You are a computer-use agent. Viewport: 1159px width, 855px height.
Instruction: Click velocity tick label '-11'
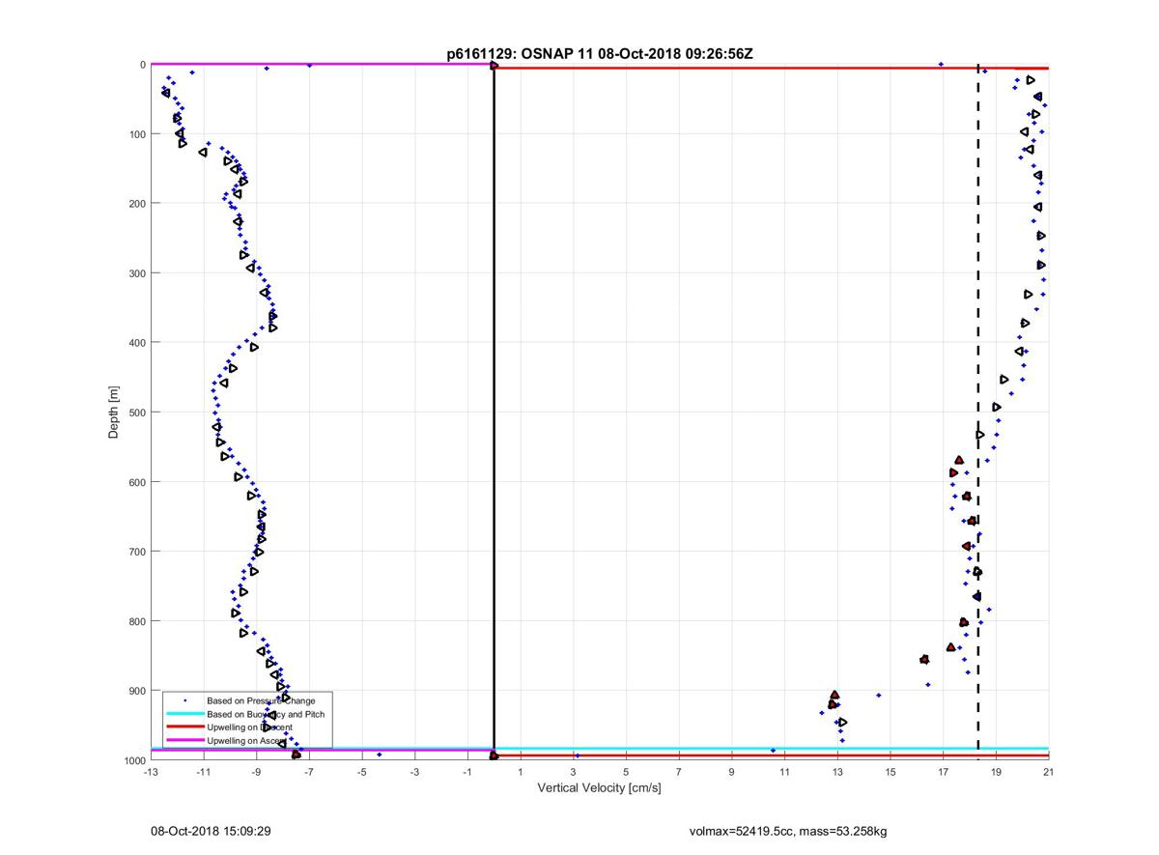tap(204, 772)
